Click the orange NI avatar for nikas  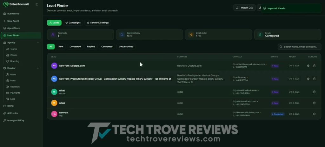[x=54, y=103]
